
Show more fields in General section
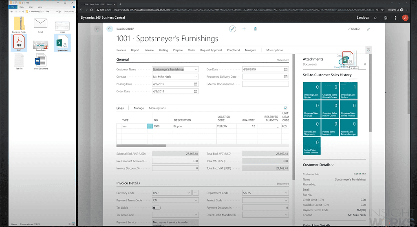[x=282, y=60]
